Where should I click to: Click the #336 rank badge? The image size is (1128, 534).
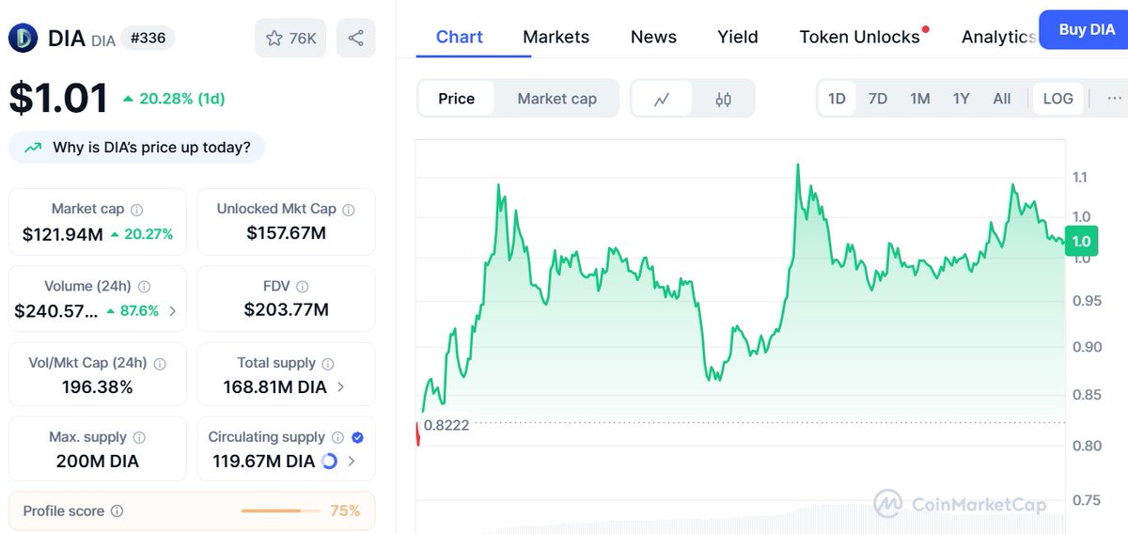[x=148, y=39]
